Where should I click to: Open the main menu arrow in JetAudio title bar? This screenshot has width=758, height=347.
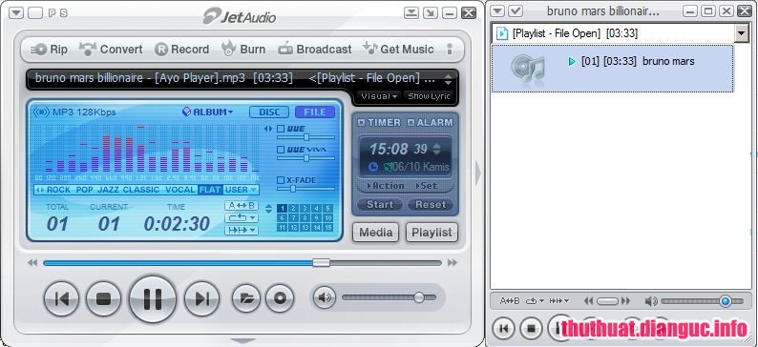point(16,13)
